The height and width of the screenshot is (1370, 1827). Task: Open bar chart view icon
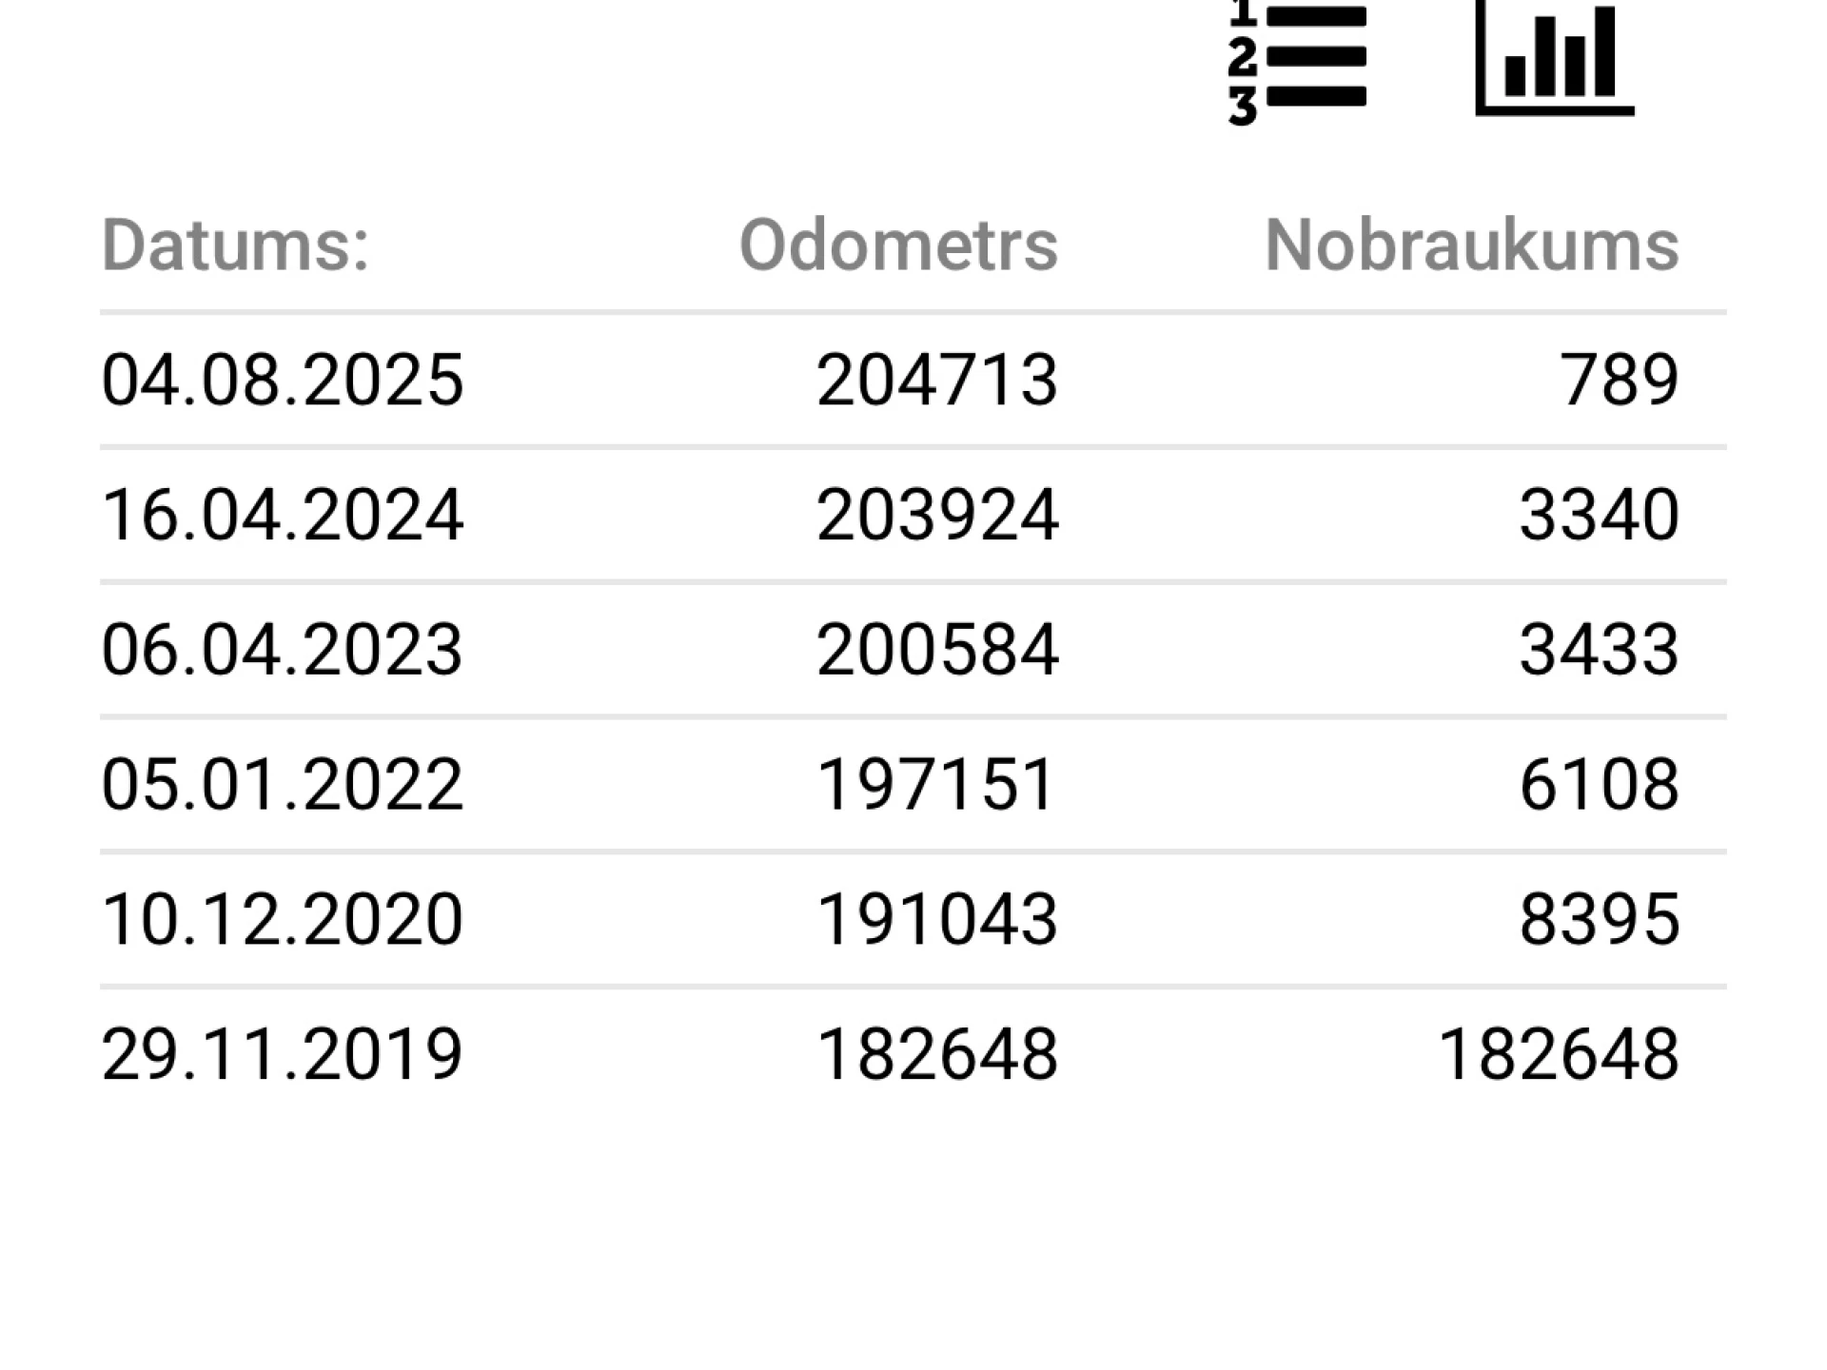1554,59
